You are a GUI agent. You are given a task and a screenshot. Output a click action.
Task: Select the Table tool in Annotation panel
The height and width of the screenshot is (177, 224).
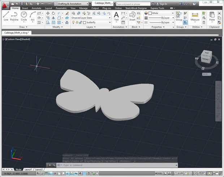click(123, 22)
